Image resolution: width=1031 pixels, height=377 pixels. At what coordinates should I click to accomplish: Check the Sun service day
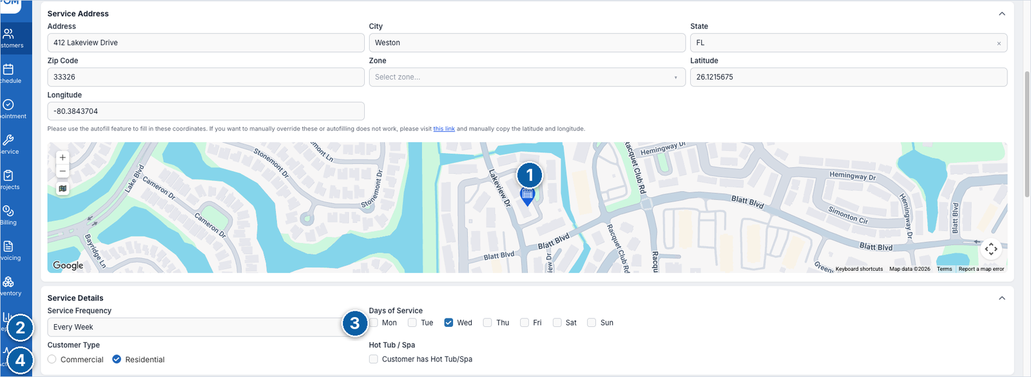point(592,322)
